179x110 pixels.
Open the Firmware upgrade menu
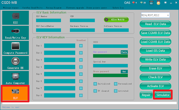(75, 8)
